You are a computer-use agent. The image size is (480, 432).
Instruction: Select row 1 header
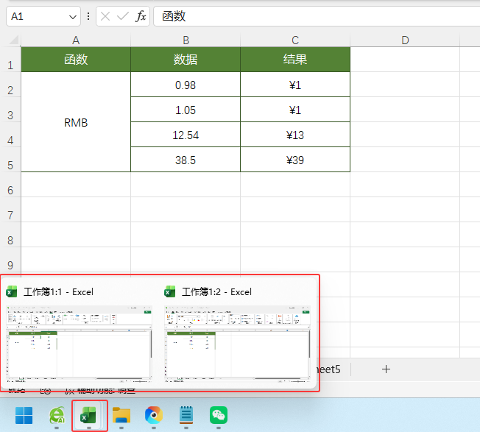(10, 60)
